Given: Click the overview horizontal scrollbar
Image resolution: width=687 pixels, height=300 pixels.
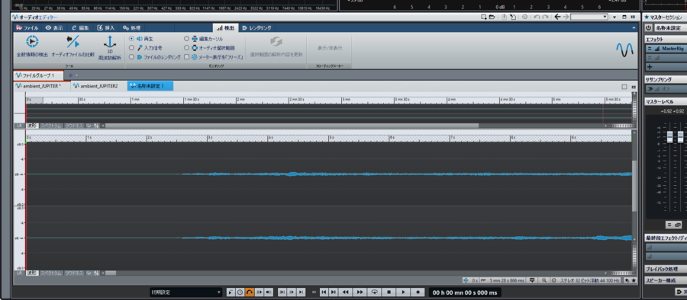Looking at the screenshot, I should click(292, 126).
